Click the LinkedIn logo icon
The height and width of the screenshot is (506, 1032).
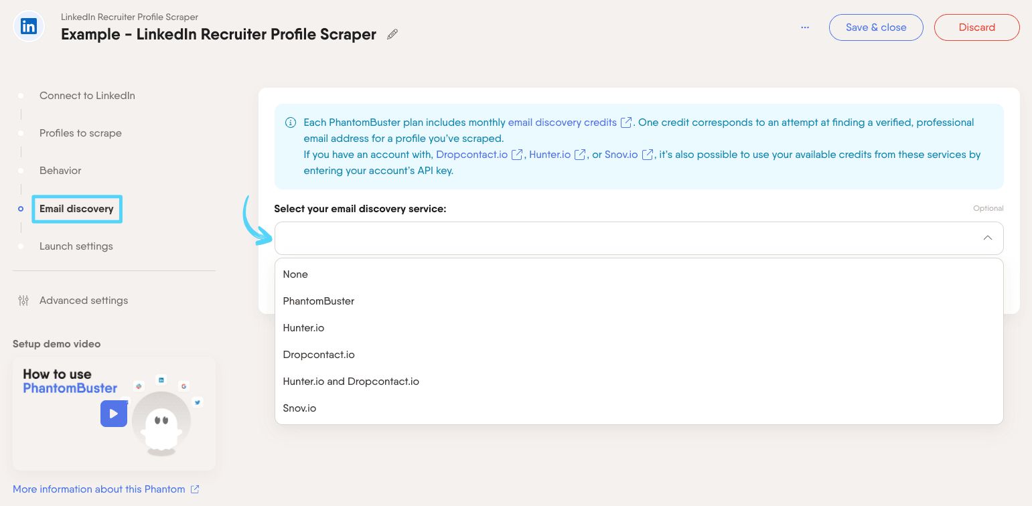29,27
